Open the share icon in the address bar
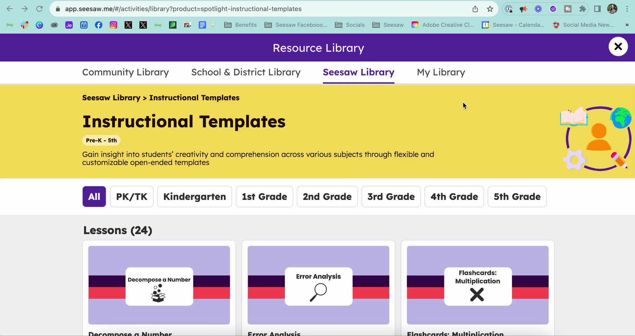This screenshot has height=336, width=635. pos(475,9)
